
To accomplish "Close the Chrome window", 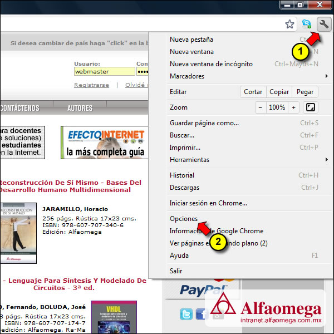I will tap(320, 4).
